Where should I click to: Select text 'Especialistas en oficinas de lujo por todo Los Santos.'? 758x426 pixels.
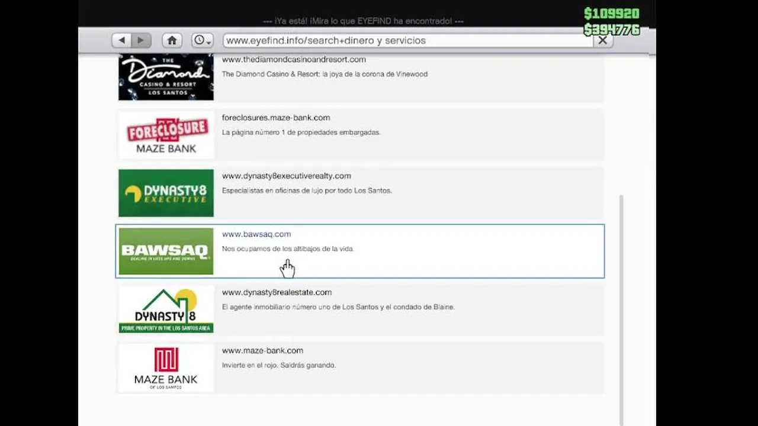pyautogui.click(x=307, y=191)
